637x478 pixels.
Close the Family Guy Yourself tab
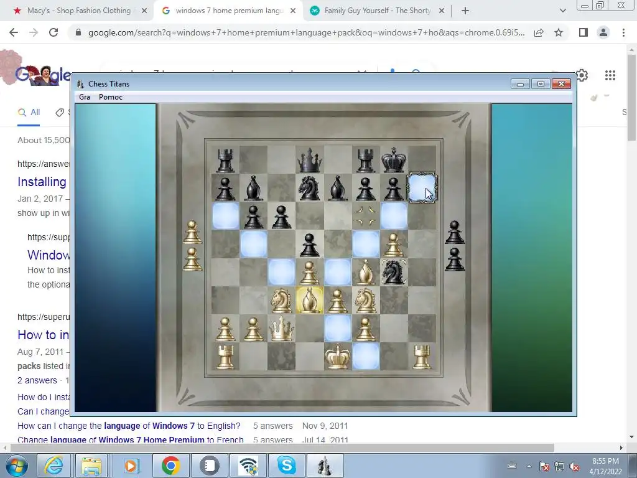point(441,11)
